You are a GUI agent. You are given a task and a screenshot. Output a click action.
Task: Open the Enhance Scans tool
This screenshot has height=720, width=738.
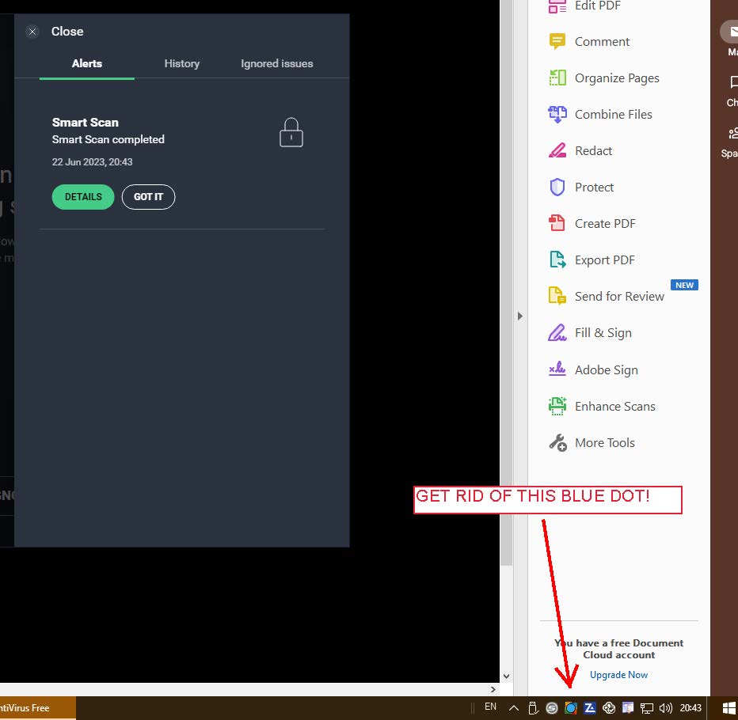coord(615,406)
